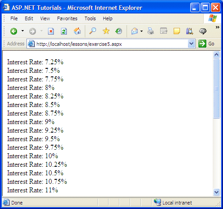Expand the Mail options dropdown arrow
The width and height of the screenshot is (223, 209).
[141, 31]
